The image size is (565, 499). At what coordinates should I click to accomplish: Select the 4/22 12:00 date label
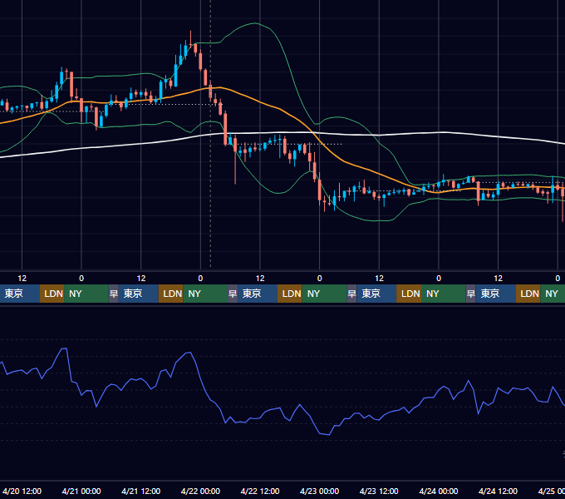click(260, 491)
